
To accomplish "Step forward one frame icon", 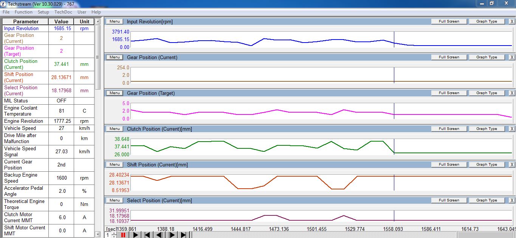I will (x=172, y=235).
